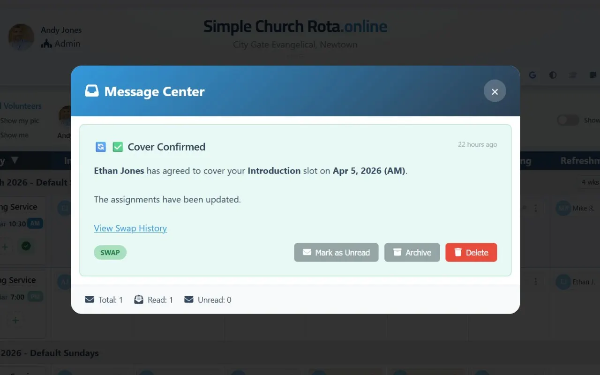Close the Message Center dialog
Image resolution: width=600 pixels, height=375 pixels.
pyautogui.click(x=495, y=91)
